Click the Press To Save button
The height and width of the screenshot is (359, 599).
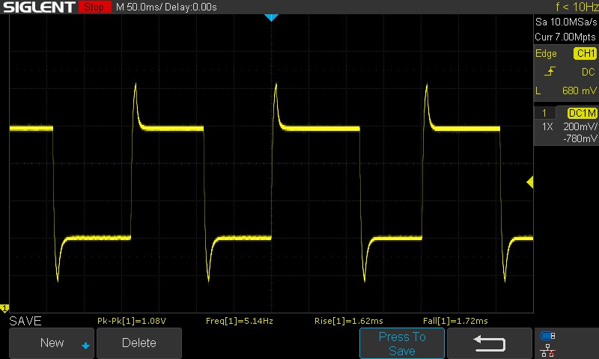402,343
